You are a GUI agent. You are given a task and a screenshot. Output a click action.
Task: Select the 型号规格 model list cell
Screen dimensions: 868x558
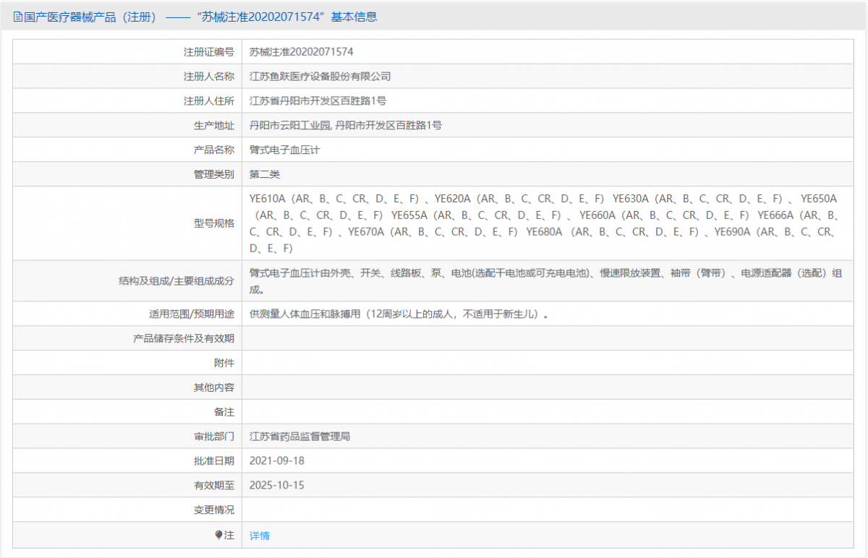[542, 222]
